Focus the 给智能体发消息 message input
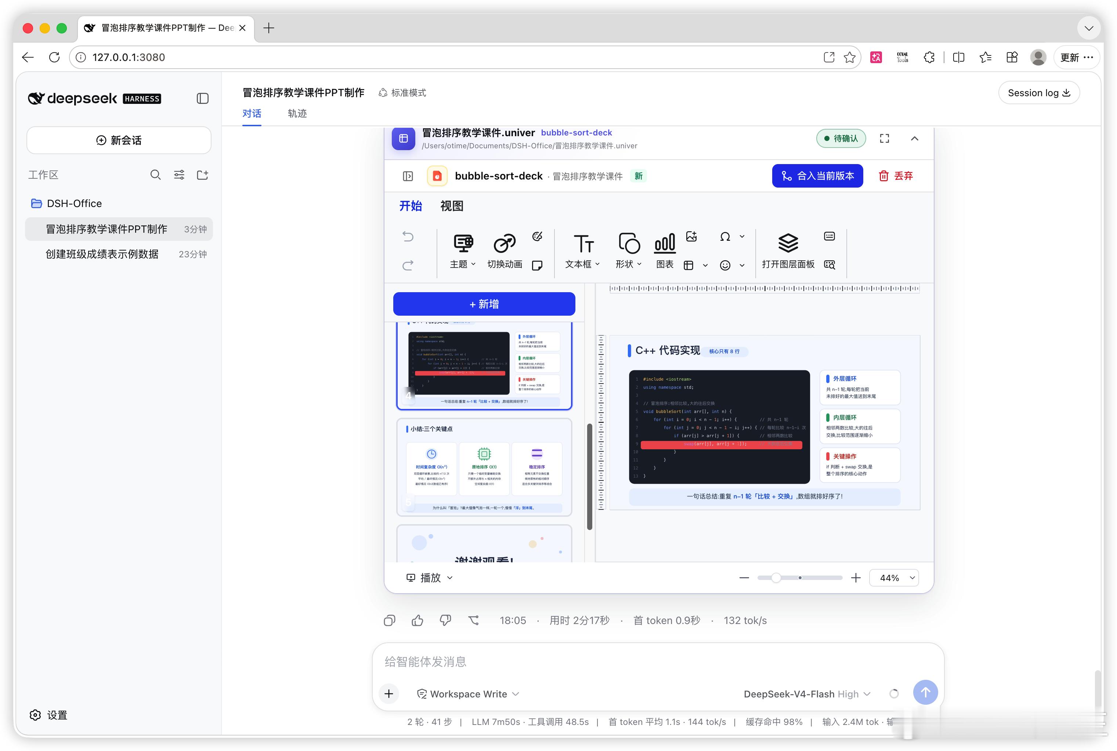1117x751 pixels. [657, 662]
